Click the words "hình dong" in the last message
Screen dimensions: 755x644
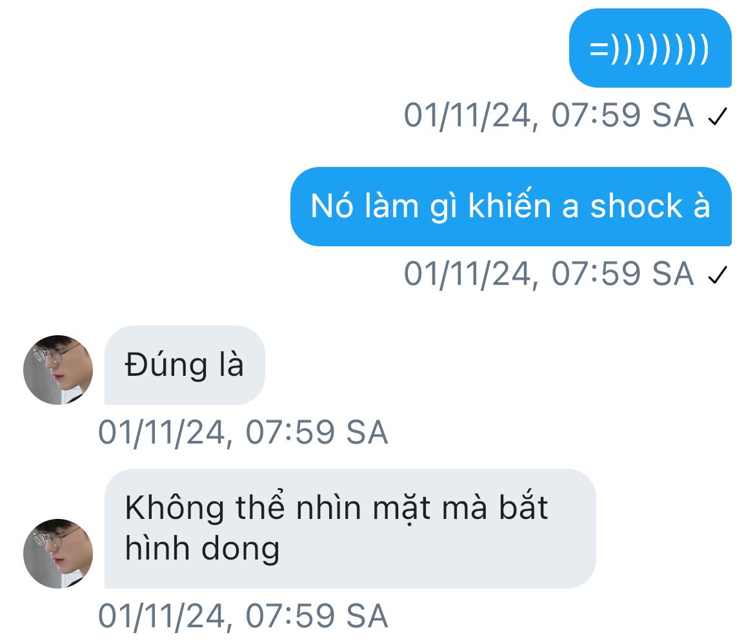tap(202, 549)
